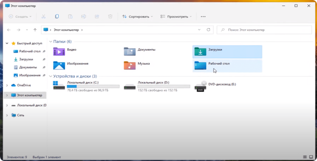Viewport: 317px width, 161px height.
Task: Click the C: drive usage bar
Action: (93, 86)
